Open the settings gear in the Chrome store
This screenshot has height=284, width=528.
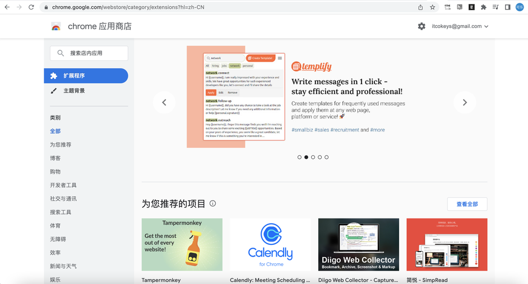(x=422, y=26)
